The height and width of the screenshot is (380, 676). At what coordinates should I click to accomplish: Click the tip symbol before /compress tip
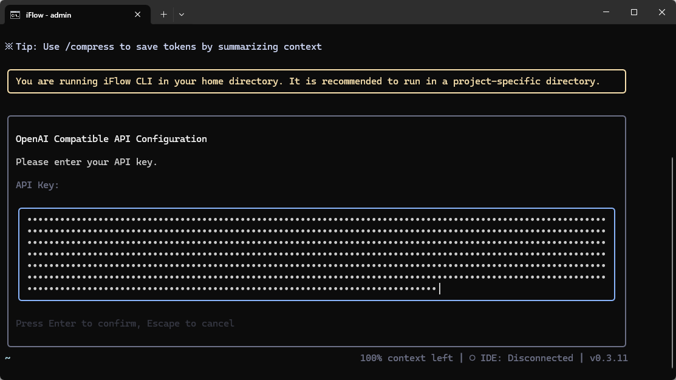tap(9, 47)
